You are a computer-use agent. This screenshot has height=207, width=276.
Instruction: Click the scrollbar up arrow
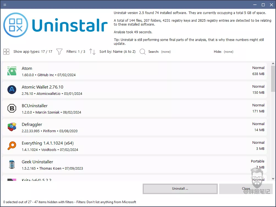[273, 64]
